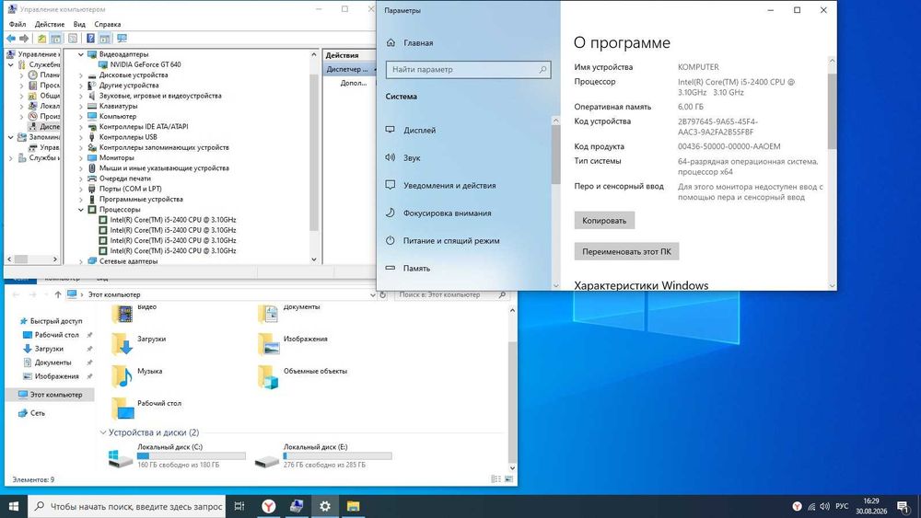Open the Вид menu in Computer Management
Screen dimensions: 921x518
(79, 24)
